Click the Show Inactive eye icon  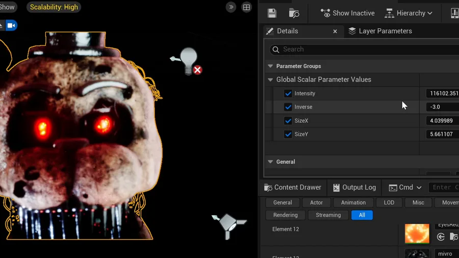325,13
